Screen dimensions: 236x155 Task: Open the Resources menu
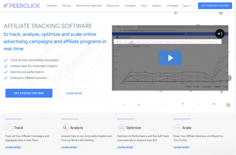point(113,6)
